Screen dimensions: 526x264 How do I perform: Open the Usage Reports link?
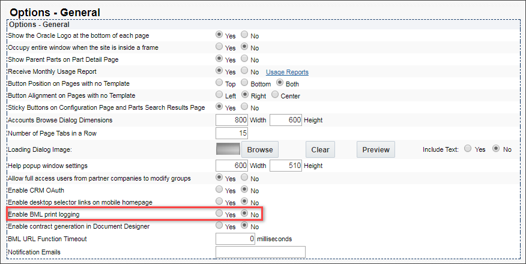coord(287,72)
